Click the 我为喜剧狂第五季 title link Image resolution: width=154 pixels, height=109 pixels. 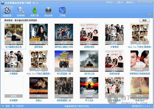pos(13,47)
